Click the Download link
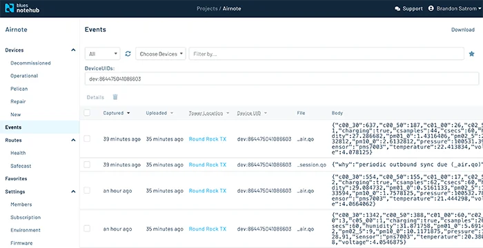 coord(463,30)
